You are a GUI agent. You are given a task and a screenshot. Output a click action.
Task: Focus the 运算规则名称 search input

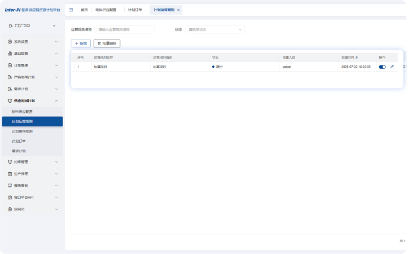pyautogui.click(x=125, y=29)
